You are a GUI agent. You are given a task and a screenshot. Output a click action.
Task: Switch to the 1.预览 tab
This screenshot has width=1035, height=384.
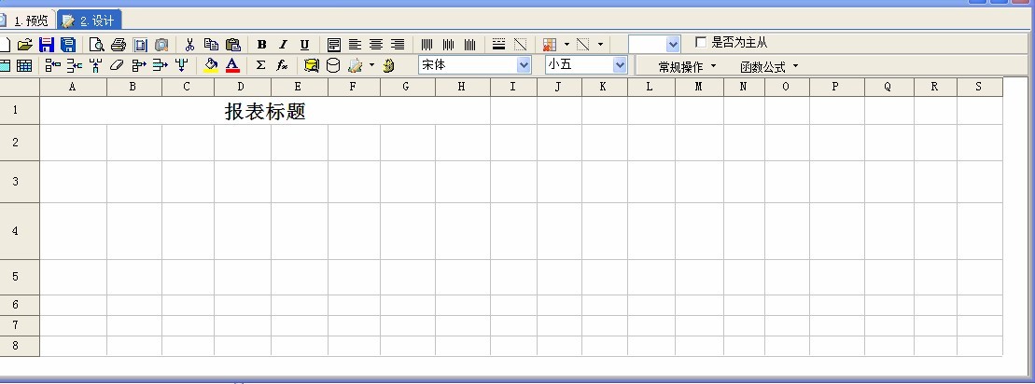[28, 20]
